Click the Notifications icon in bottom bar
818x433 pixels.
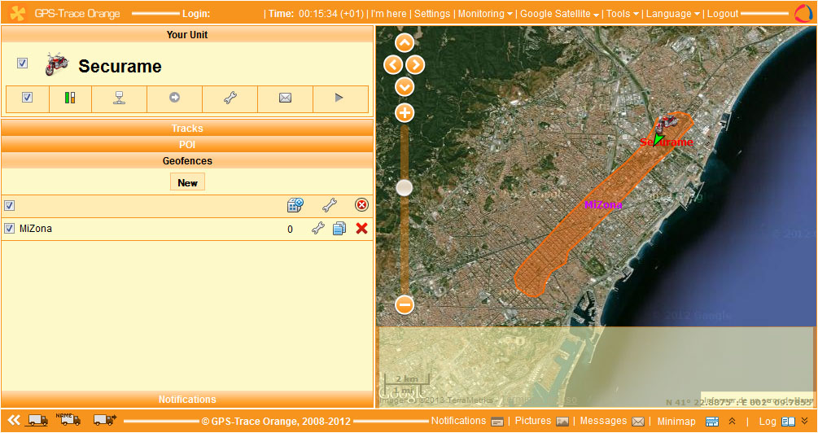pos(497,422)
